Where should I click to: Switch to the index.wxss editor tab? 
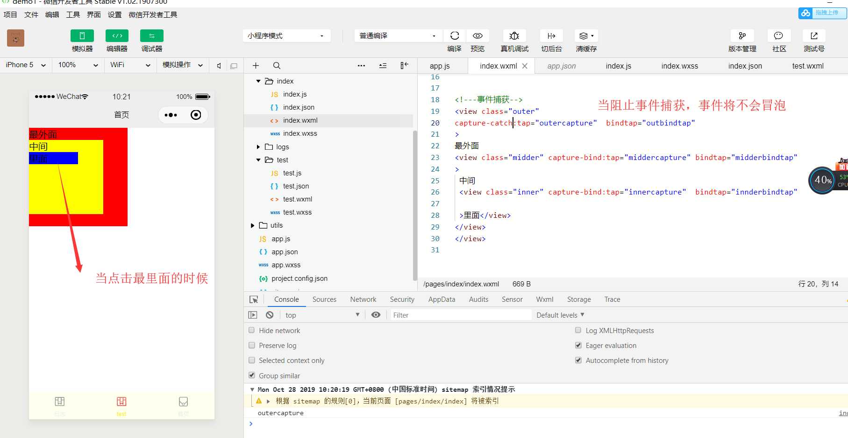(679, 66)
